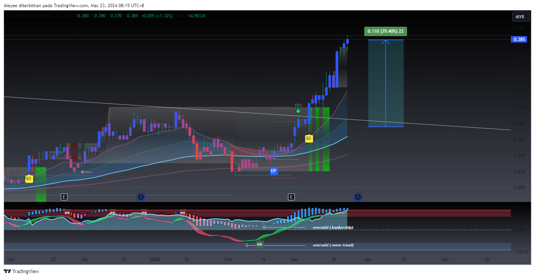The width and height of the screenshot is (535, 278).
Task: Click the Feb label on the time axis
Action: [228, 259]
